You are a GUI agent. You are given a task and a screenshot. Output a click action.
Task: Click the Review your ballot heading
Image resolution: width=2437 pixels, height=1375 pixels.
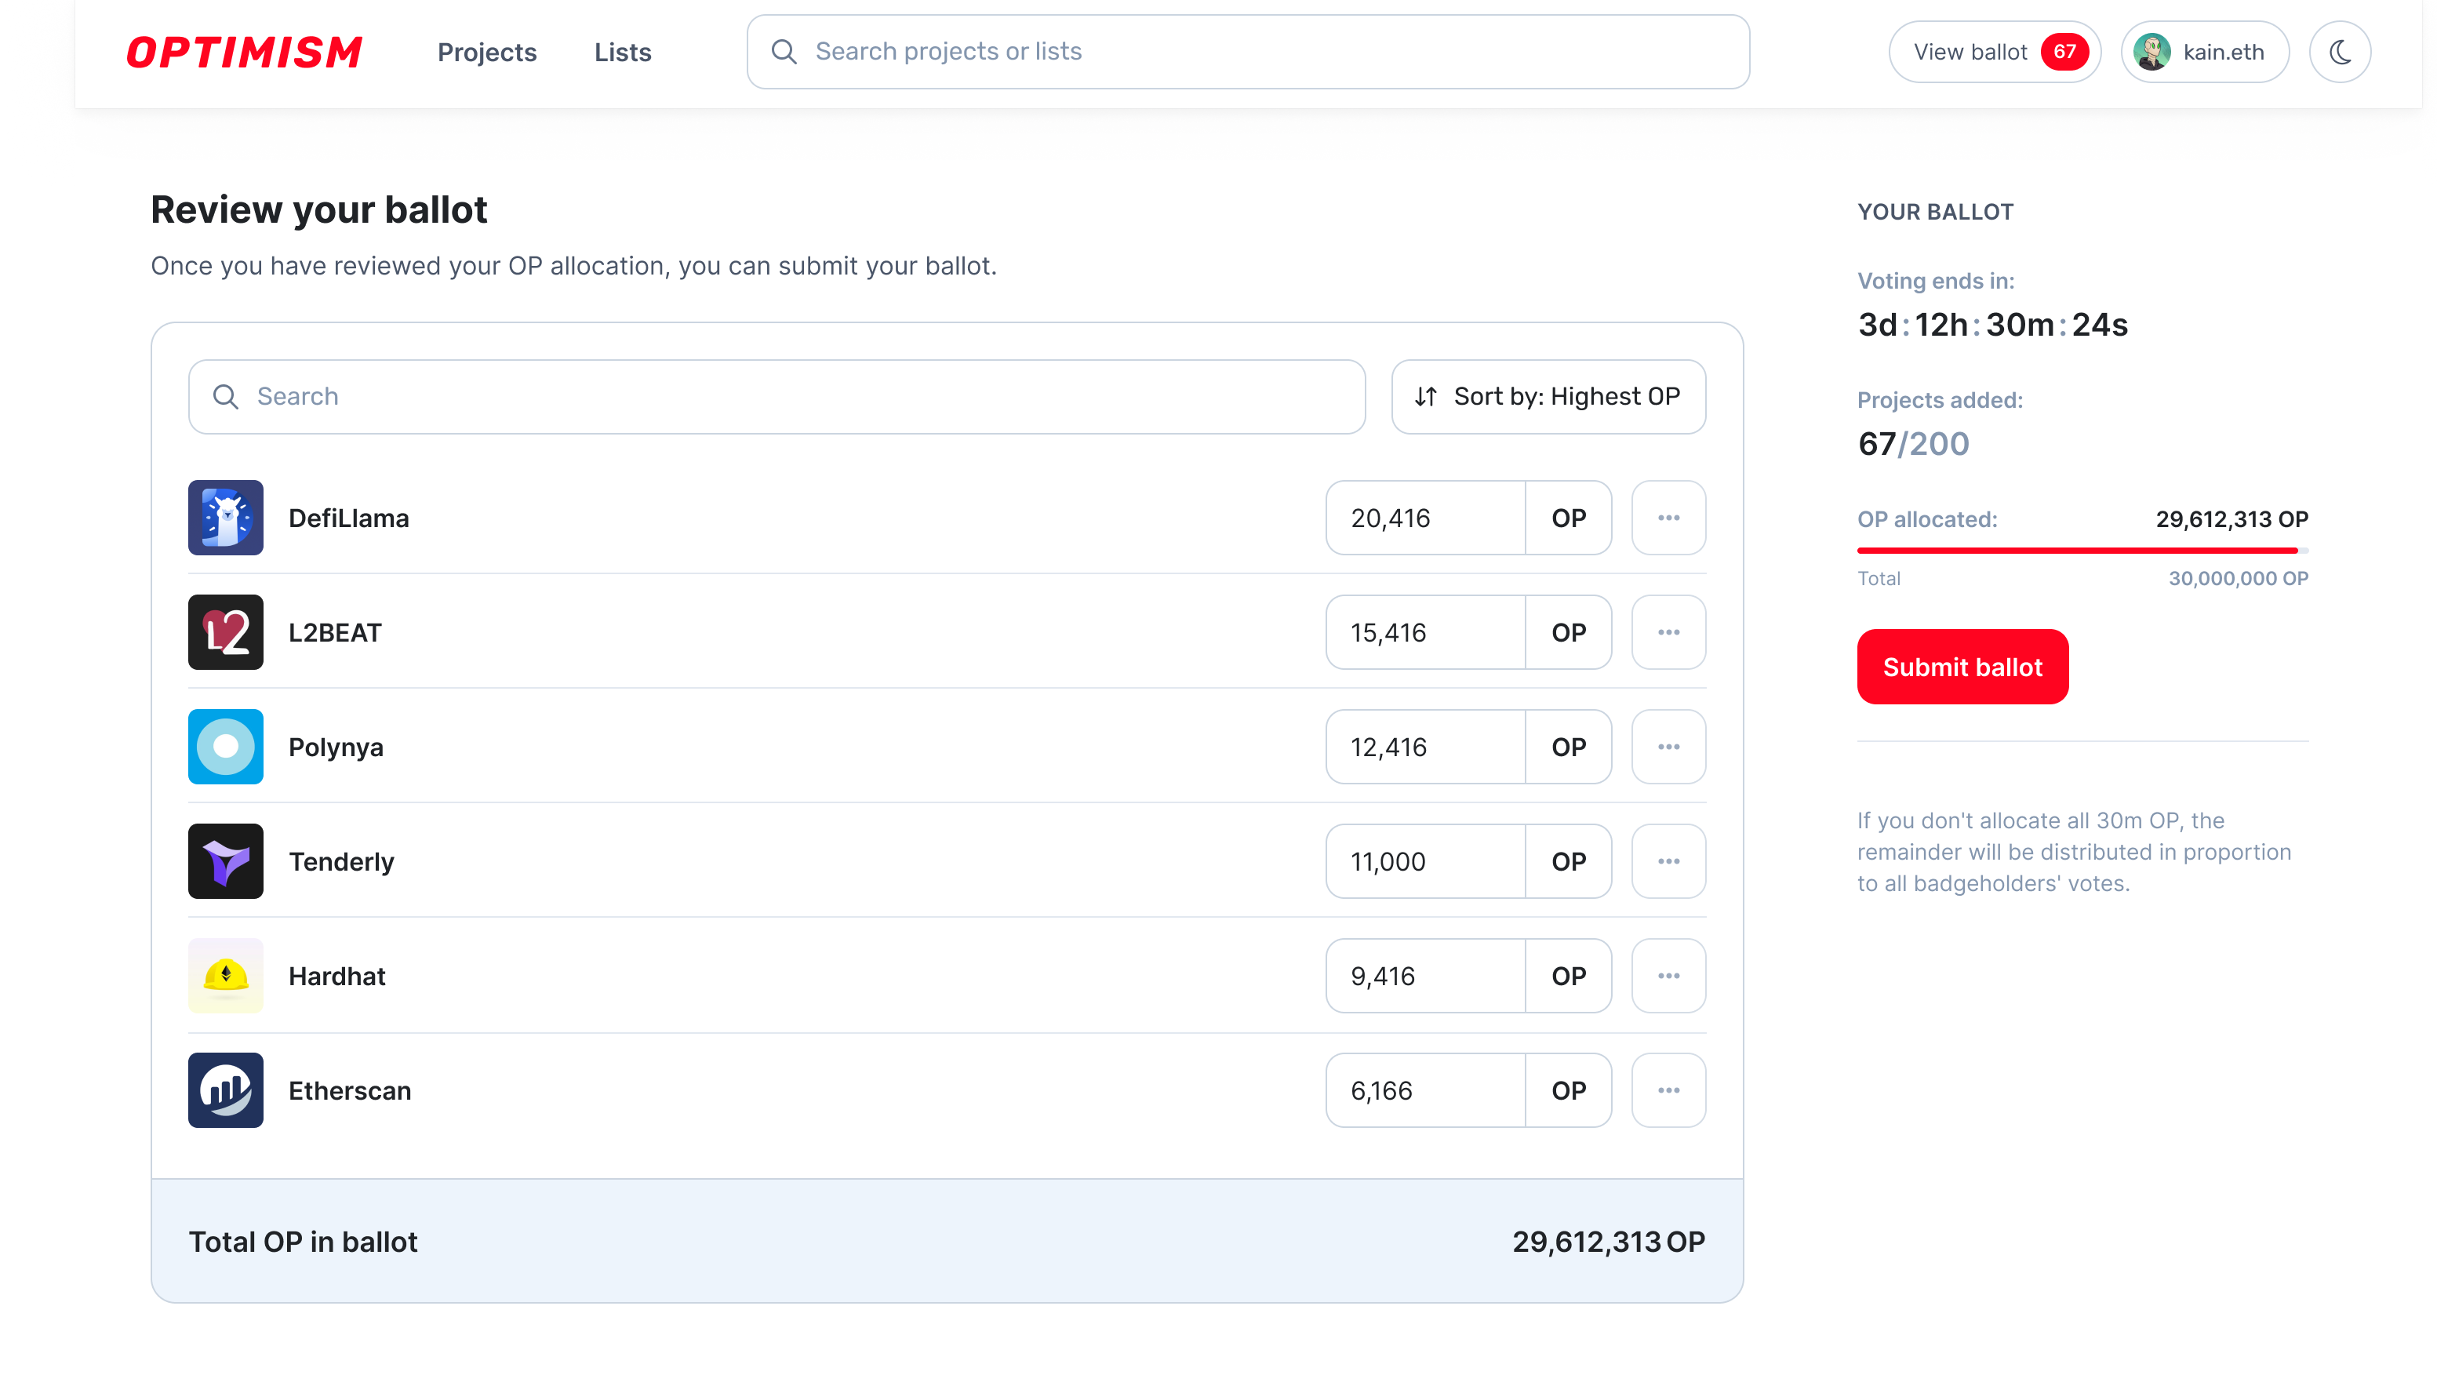tap(318, 210)
